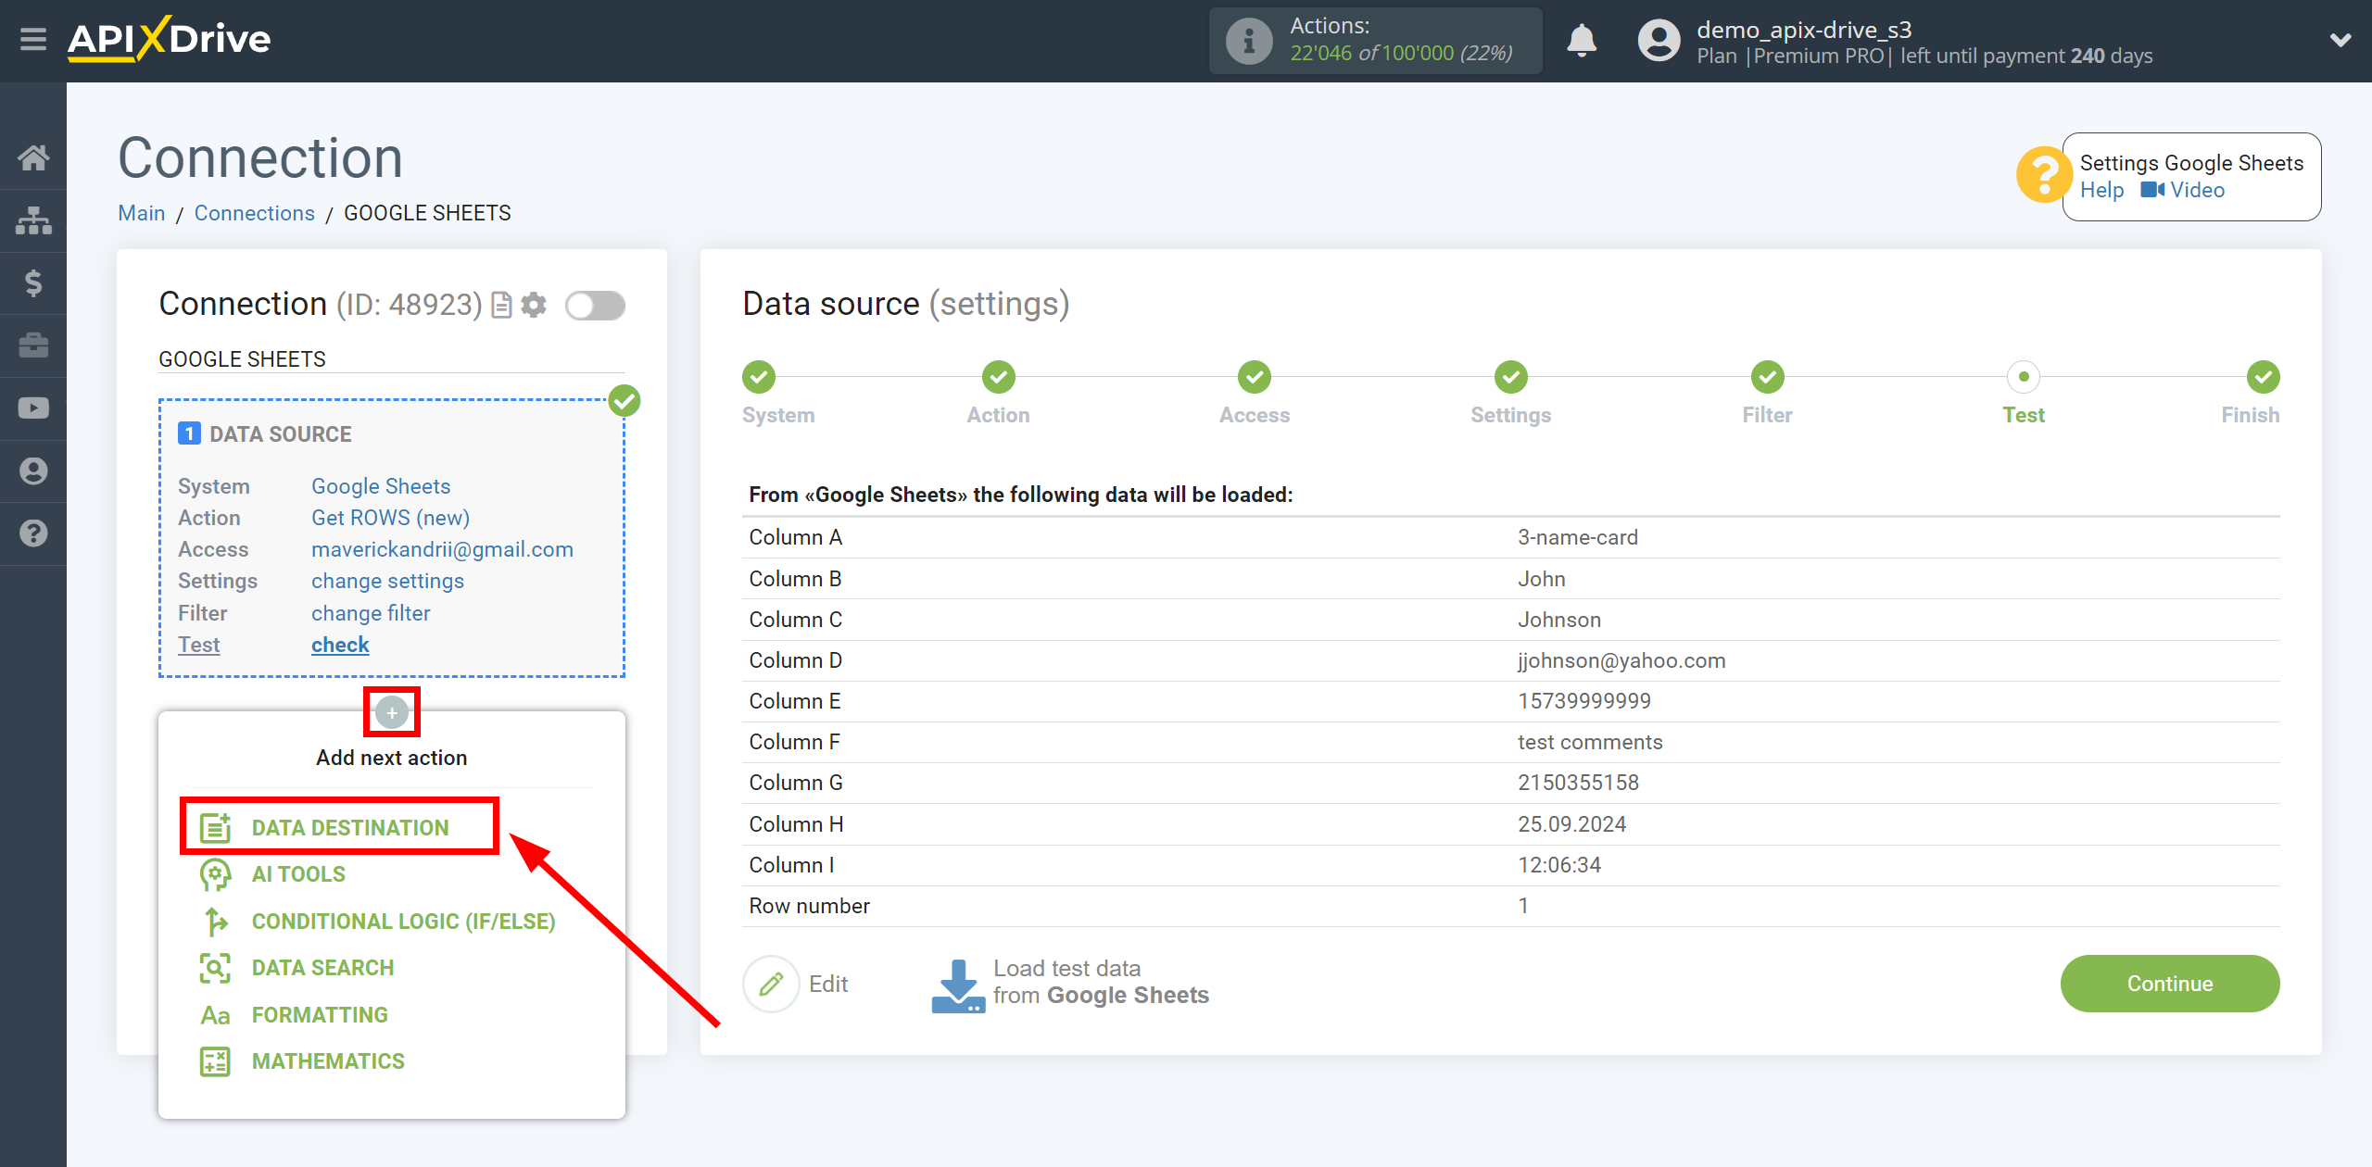Screen dimensions: 2372x1167
Task: Select the 25.09.2024 value
Action: [x=1571, y=824]
